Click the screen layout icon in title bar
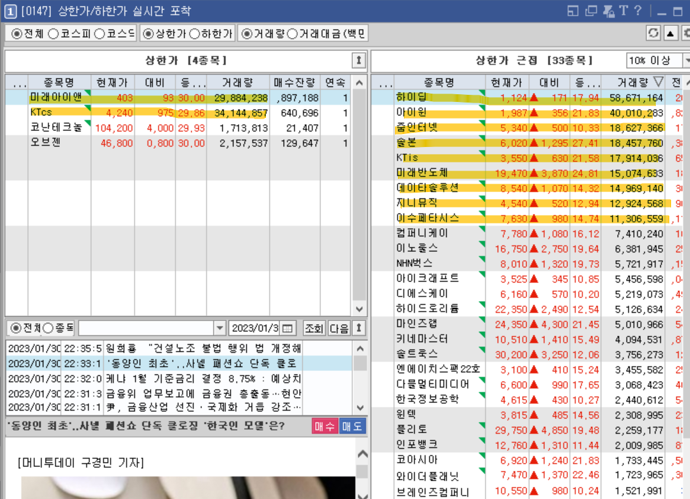Viewport: 690px width, 499px height. pyautogui.click(x=573, y=11)
